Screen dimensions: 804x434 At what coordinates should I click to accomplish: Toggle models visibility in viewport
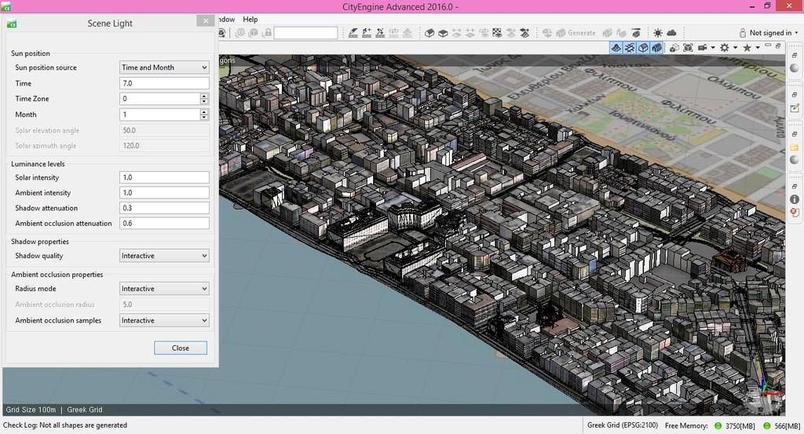coord(656,48)
